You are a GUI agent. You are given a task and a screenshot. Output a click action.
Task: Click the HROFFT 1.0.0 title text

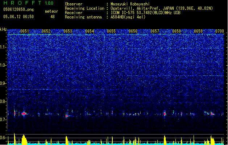(x=29, y=3)
